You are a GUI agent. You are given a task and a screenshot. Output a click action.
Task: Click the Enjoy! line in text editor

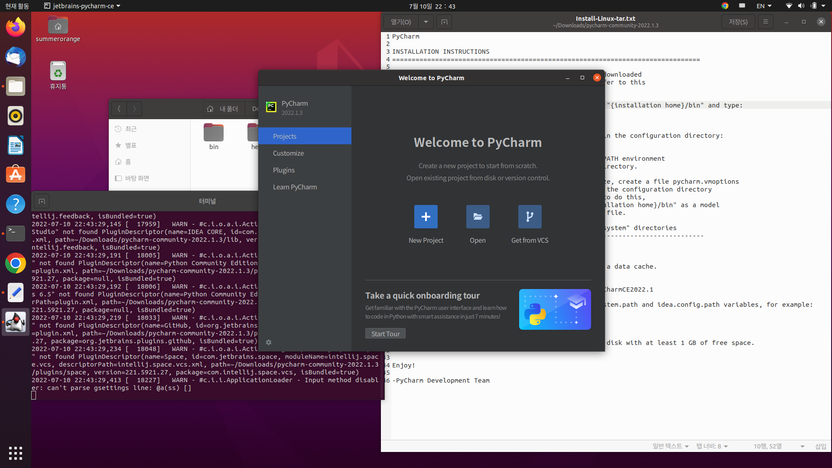[x=403, y=365]
